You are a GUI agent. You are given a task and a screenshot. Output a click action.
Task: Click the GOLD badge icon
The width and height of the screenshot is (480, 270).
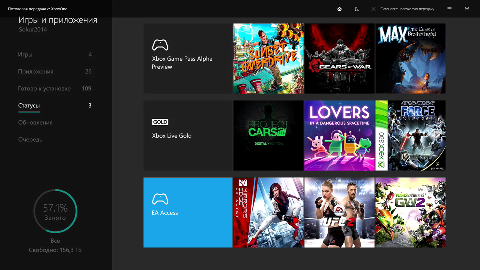point(160,122)
